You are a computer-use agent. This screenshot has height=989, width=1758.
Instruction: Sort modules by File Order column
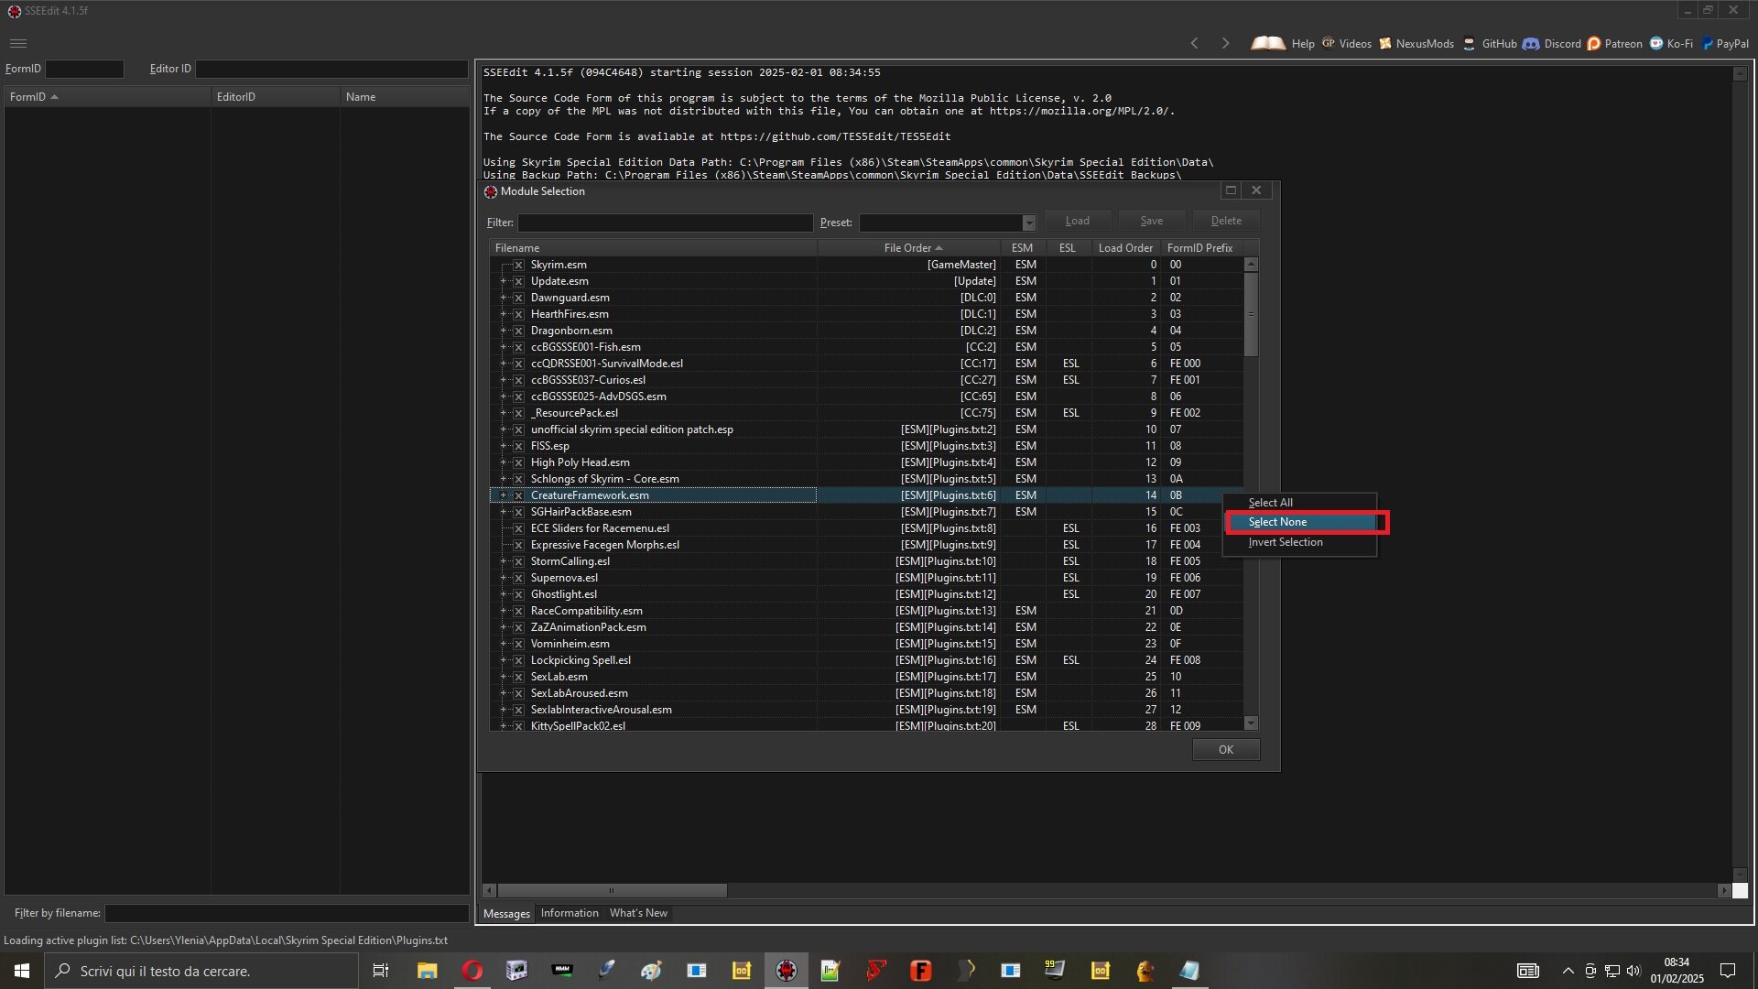908,248
